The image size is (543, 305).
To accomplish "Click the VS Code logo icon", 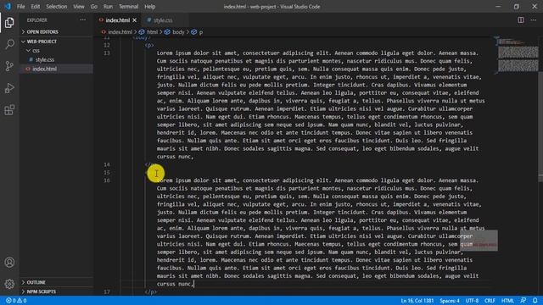I will coord(8,6).
